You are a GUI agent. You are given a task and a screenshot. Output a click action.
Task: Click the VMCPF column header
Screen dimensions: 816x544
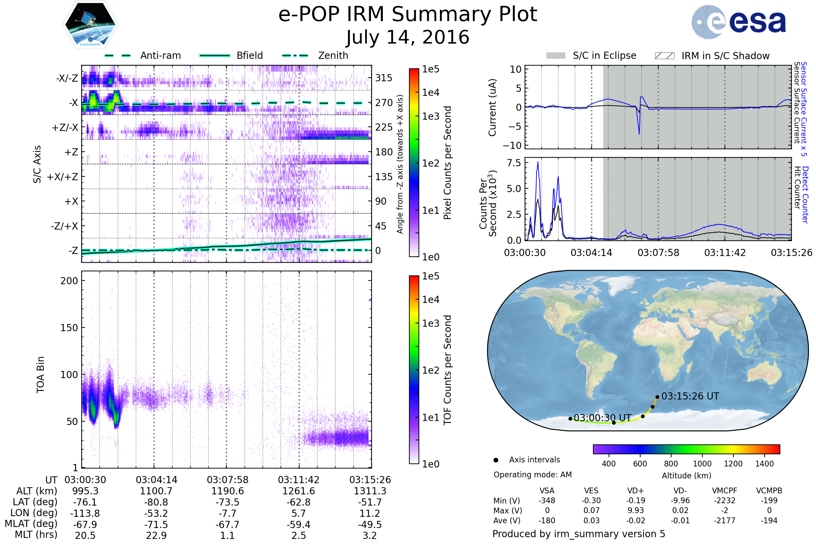coord(725,491)
